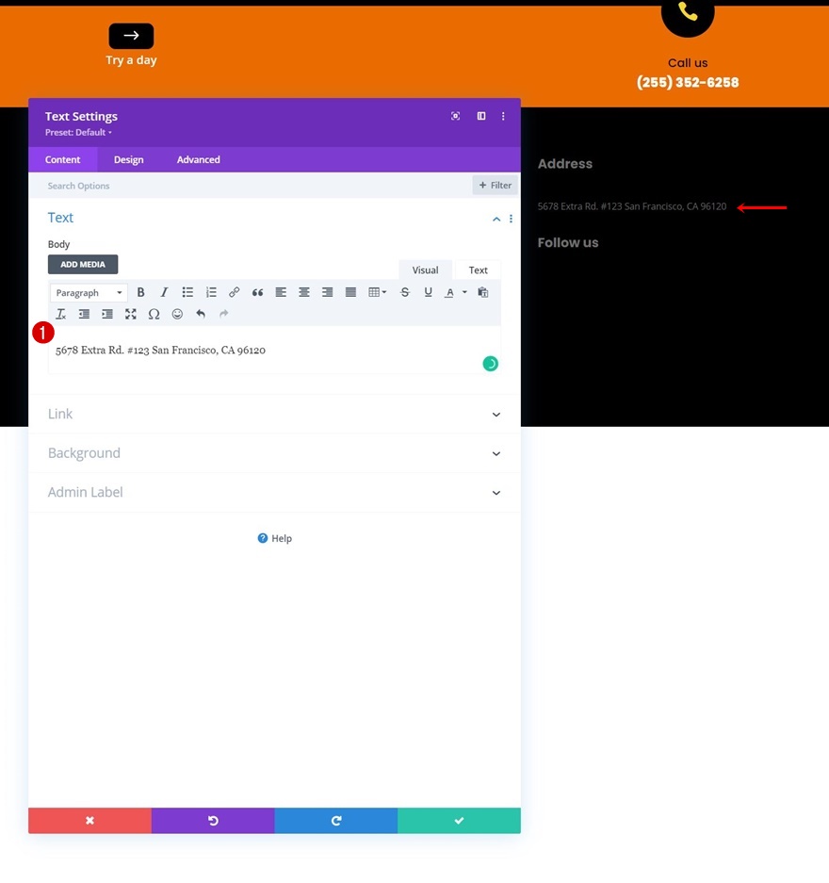Open text color dropdown arrow
Viewport: 829px width, 883px height.
[x=464, y=292]
